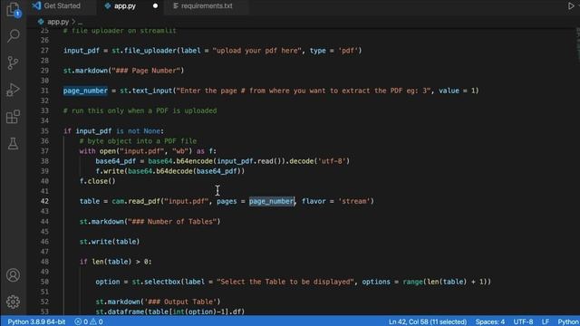
Task: Click '### Output Table' string on line 52
Action: click(x=180, y=302)
